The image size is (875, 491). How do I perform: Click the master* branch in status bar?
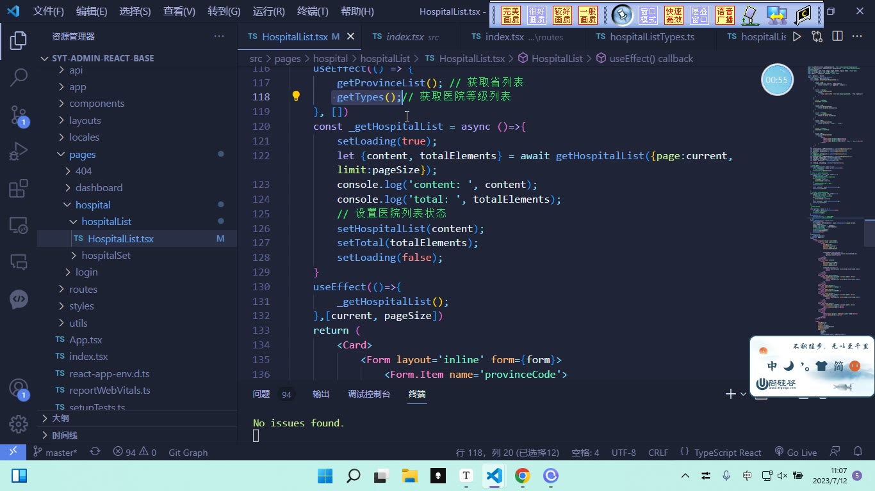pyautogui.click(x=54, y=452)
